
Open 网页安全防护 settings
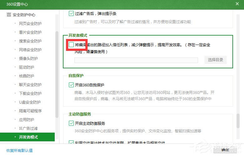click(x=30, y=23)
